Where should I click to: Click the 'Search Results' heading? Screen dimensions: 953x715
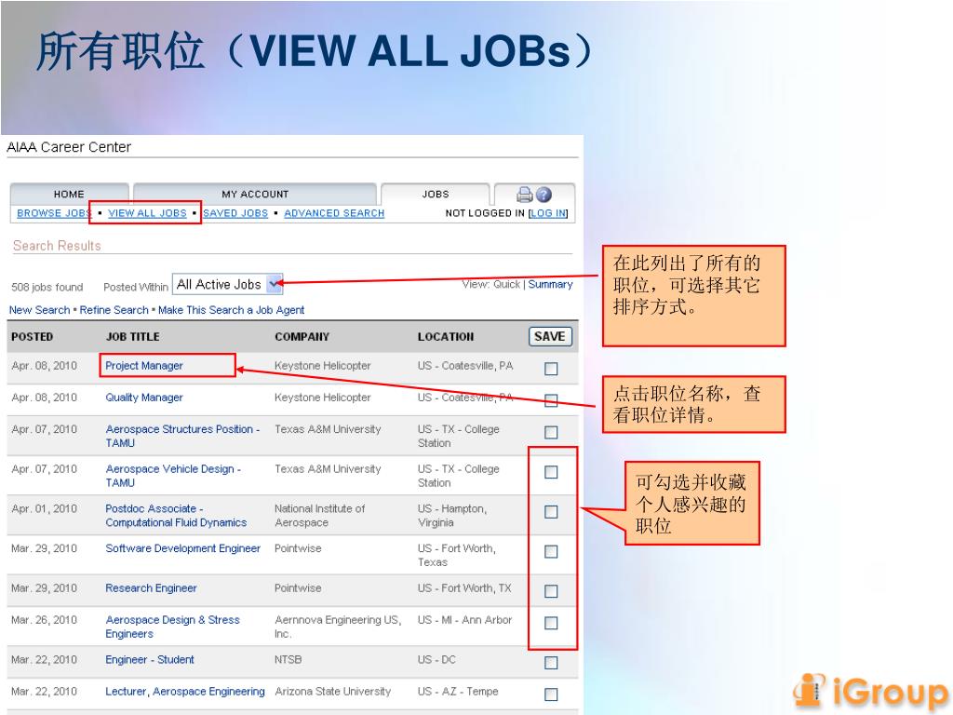[x=57, y=246]
